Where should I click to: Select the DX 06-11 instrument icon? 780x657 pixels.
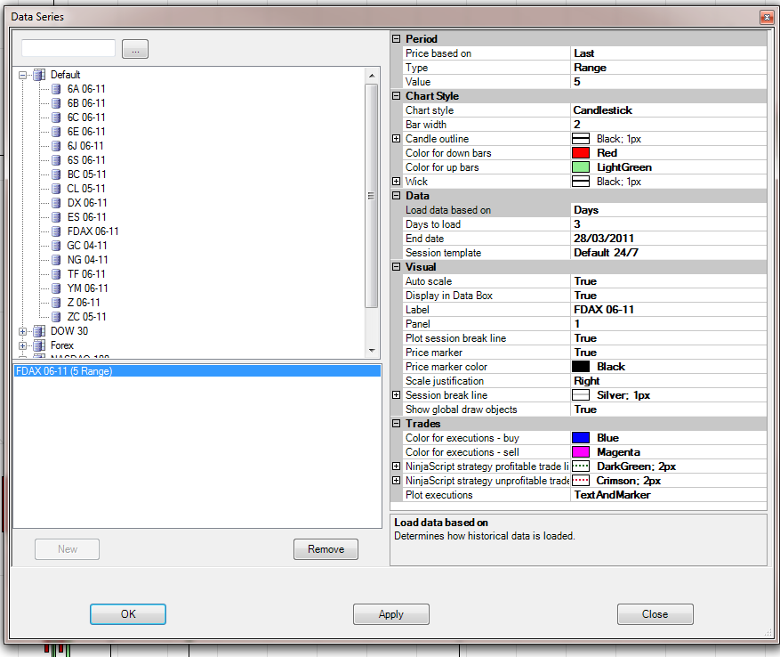pyautogui.click(x=57, y=203)
